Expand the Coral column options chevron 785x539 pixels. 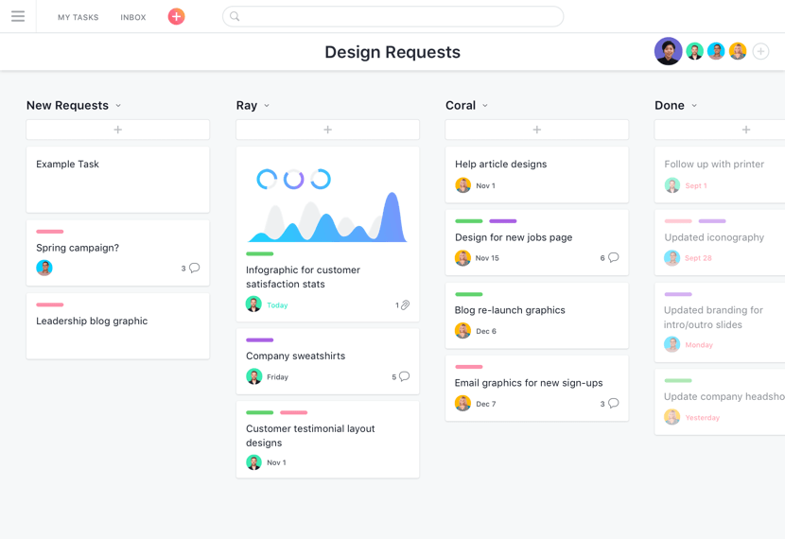pos(485,106)
